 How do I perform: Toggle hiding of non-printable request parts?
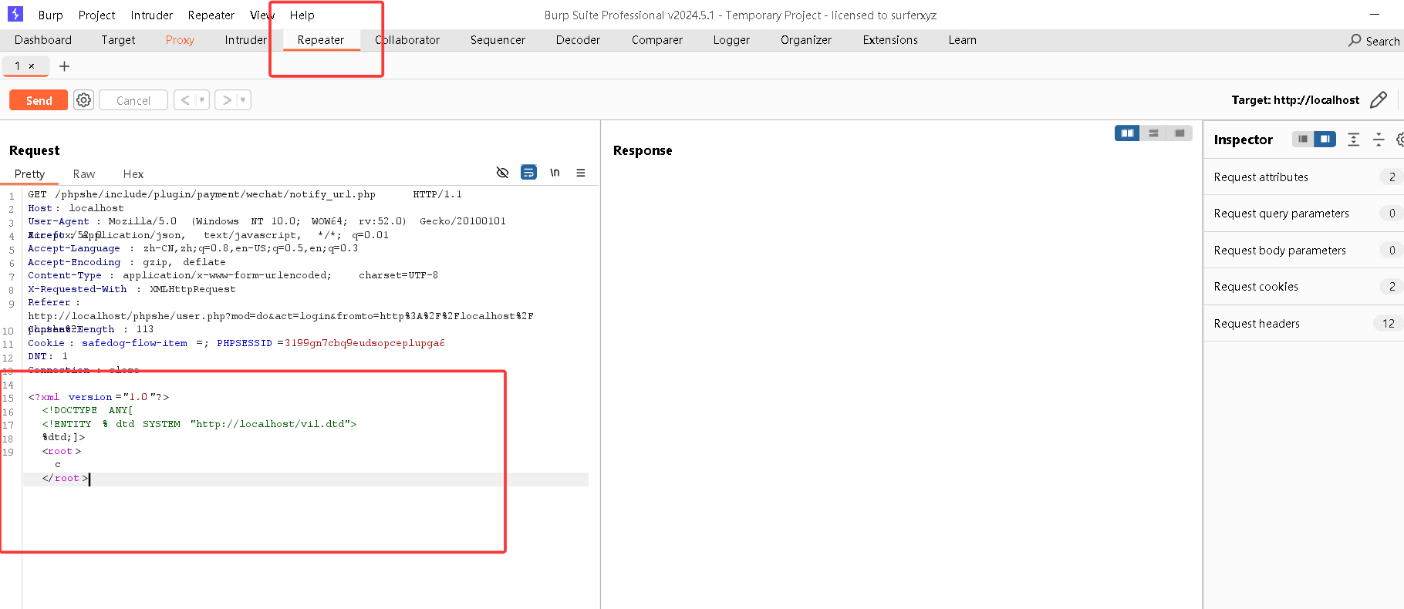pyautogui.click(x=502, y=173)
